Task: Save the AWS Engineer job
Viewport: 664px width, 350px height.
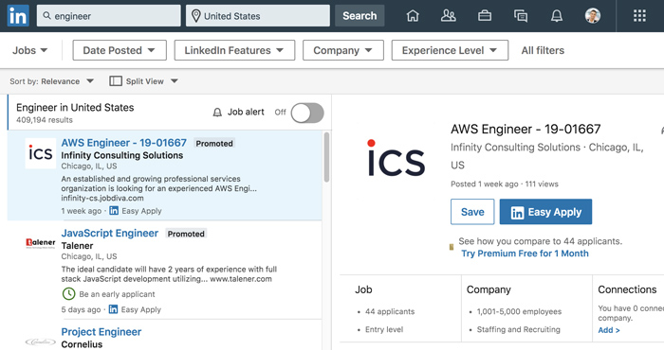Action: (472, 212)
